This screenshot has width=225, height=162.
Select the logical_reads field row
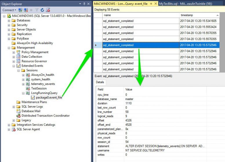pos(151,116)
